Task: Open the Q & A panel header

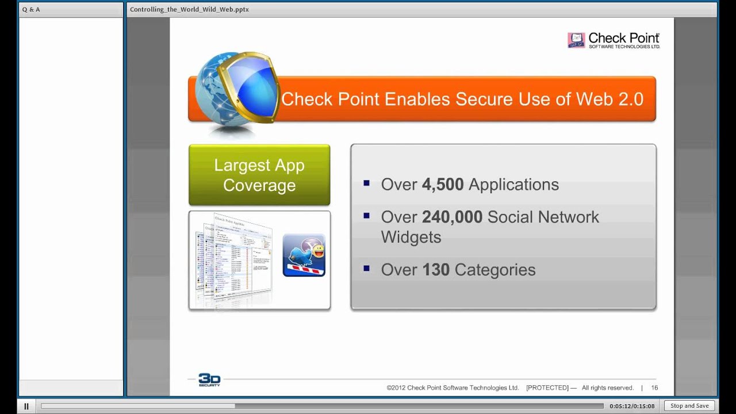Action: 71,10
